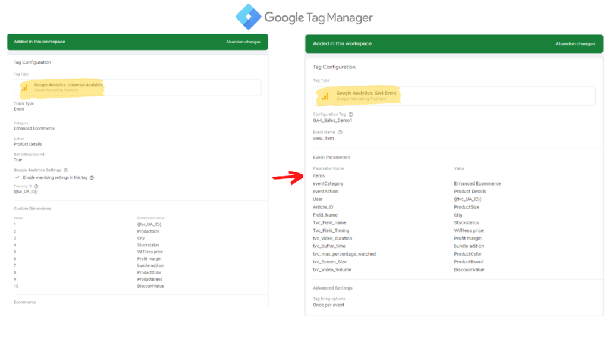This screenshot has width=609, height=342.
Task: Click bundle add-on dimension value at index 7
Action: 150,266
